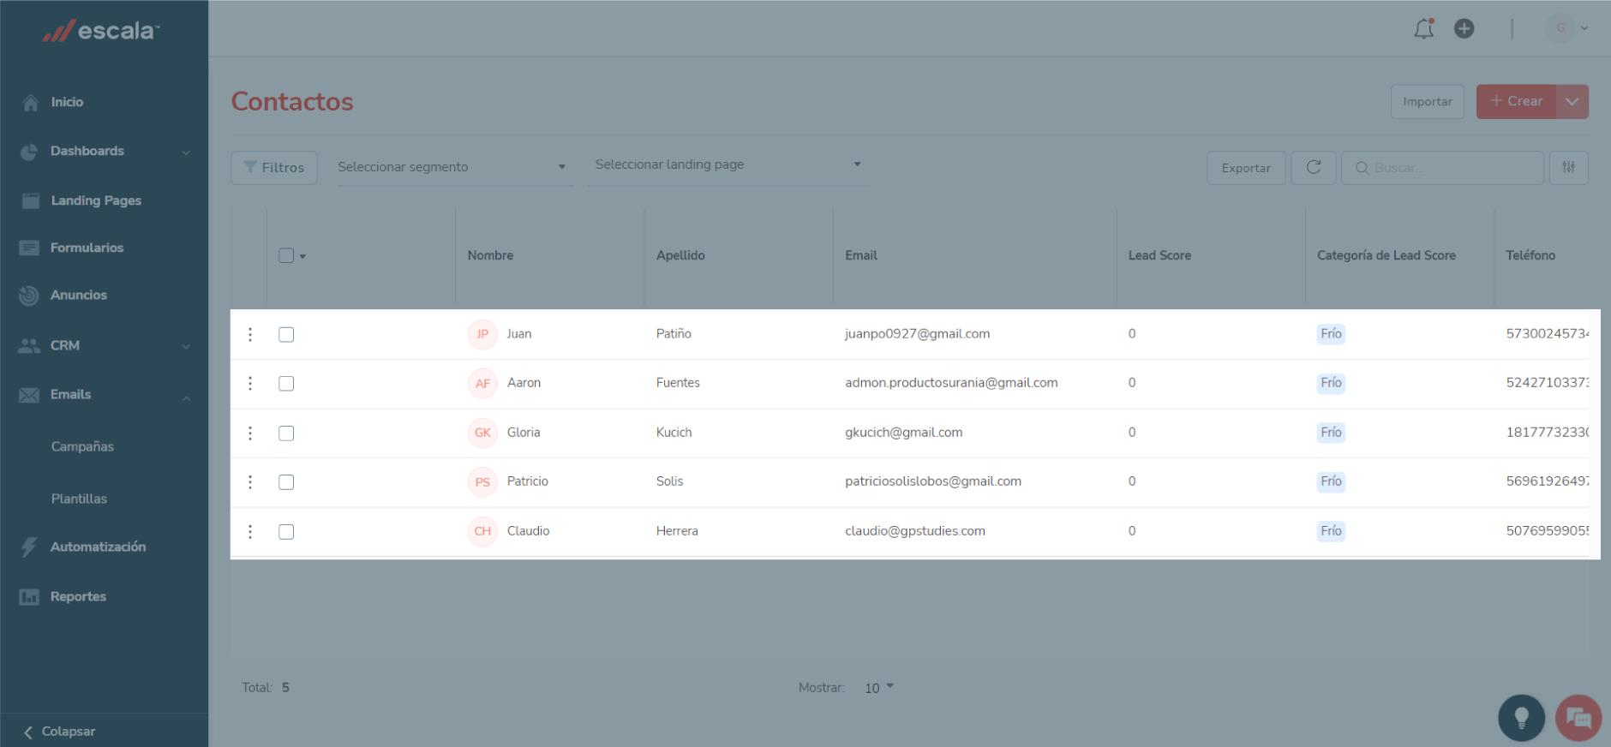Open the notifications bell icon
1611x747 pixels.
tap(1423, 28)
